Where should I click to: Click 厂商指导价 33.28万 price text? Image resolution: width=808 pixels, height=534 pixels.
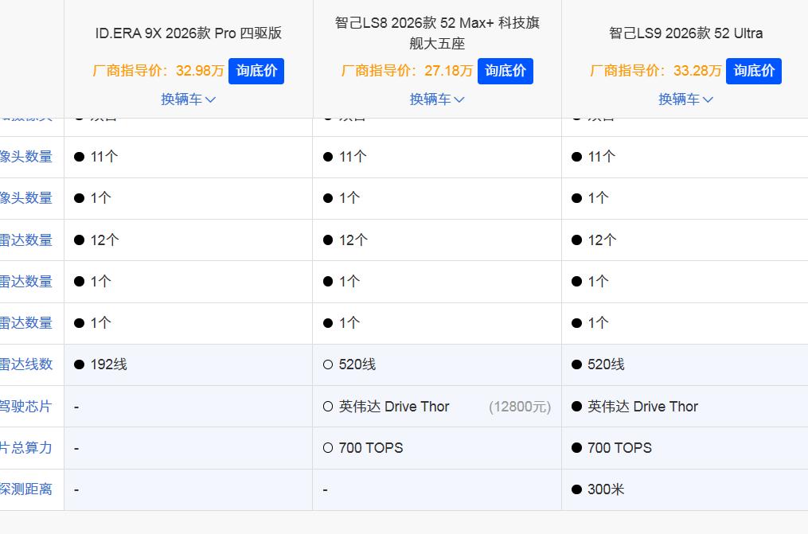click(x=655, y=71)
